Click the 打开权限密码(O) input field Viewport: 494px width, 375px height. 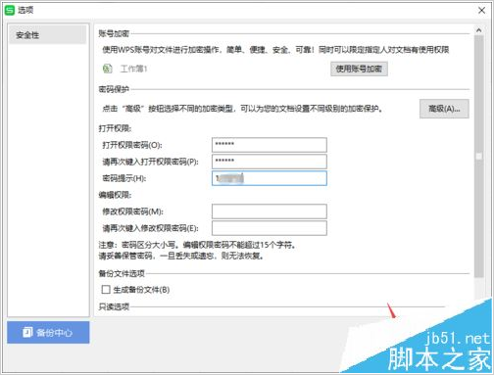coord(270,145)
